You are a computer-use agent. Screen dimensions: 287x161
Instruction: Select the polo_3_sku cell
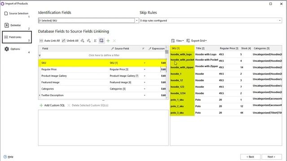182,113
